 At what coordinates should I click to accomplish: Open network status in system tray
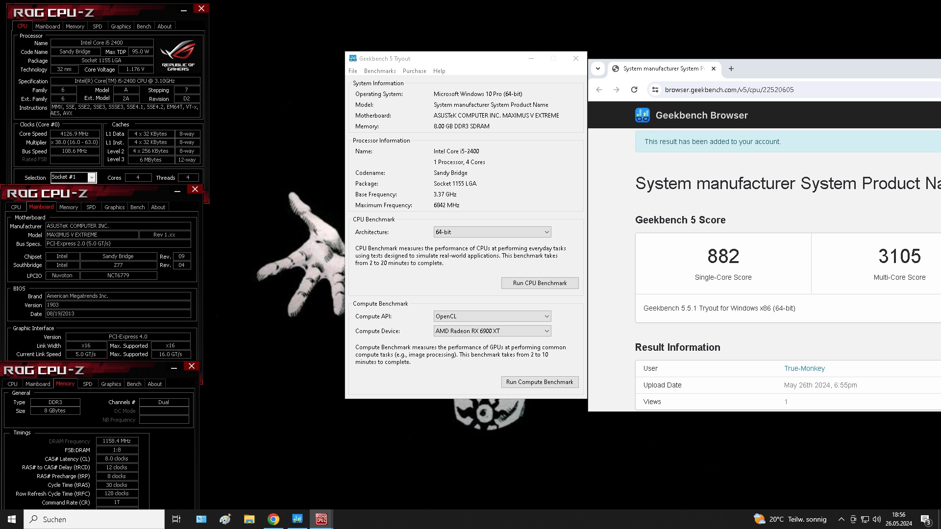point(865,519)
